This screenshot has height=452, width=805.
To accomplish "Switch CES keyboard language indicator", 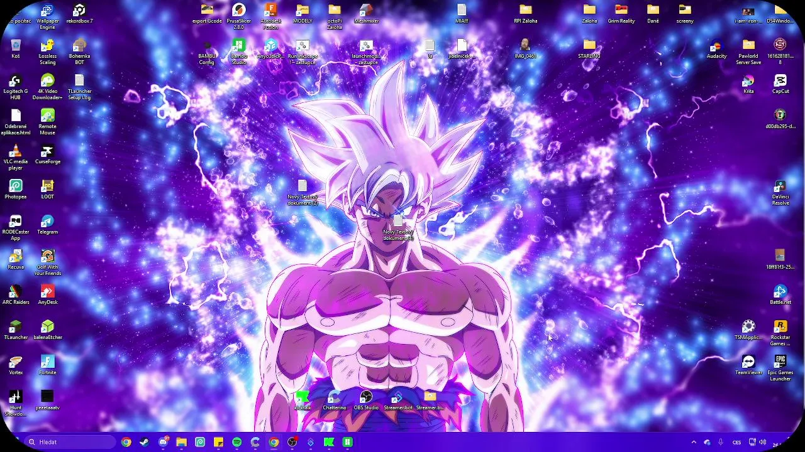I will pos(736,442).
